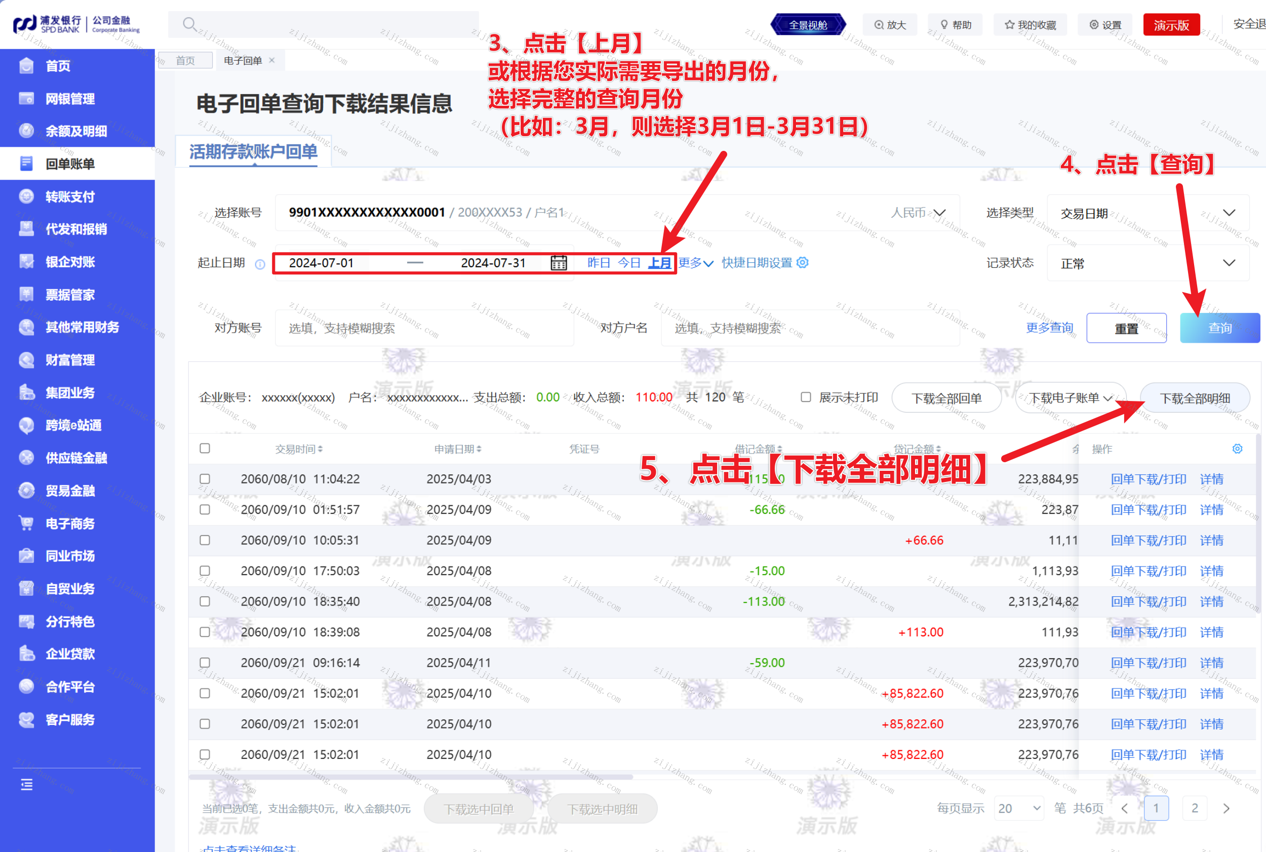
Task: Toggle the select-all header checkbox
Action: pos(205,449)
